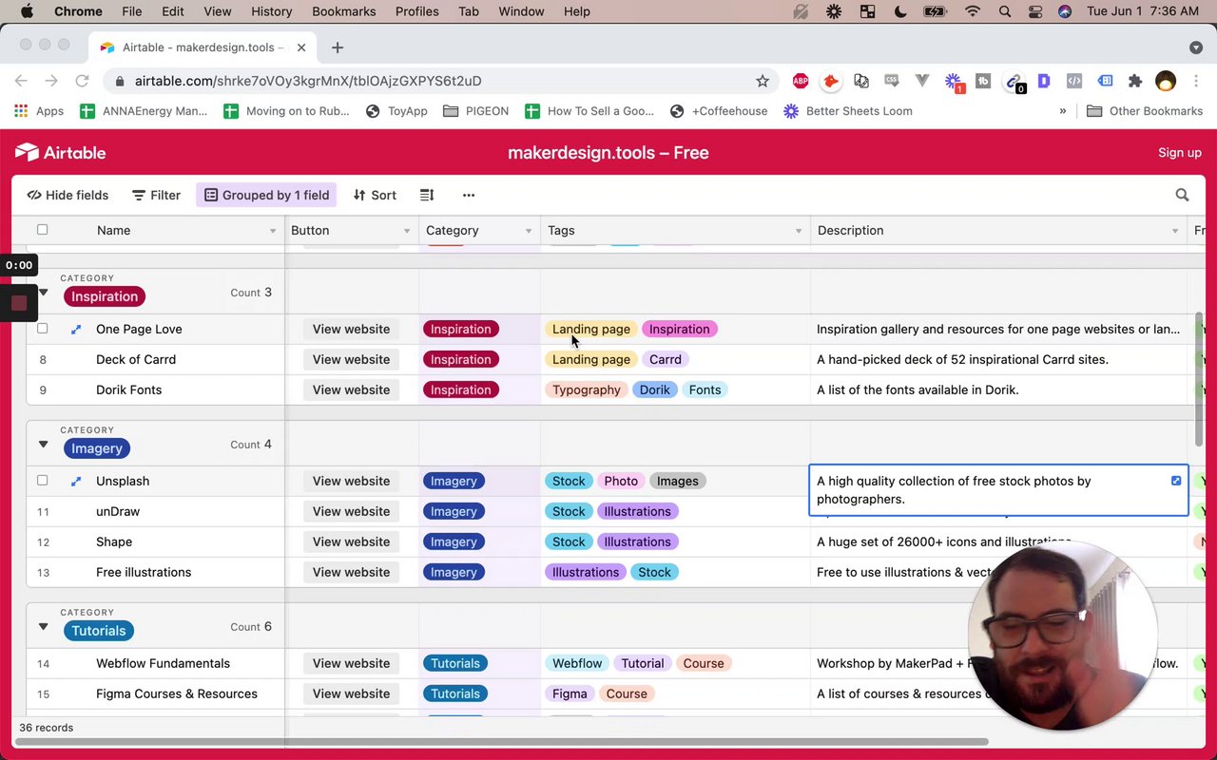Collapse the Inspiration group
The height and width of the screenshot is (760, 1217).
click(x=43, y=293)
